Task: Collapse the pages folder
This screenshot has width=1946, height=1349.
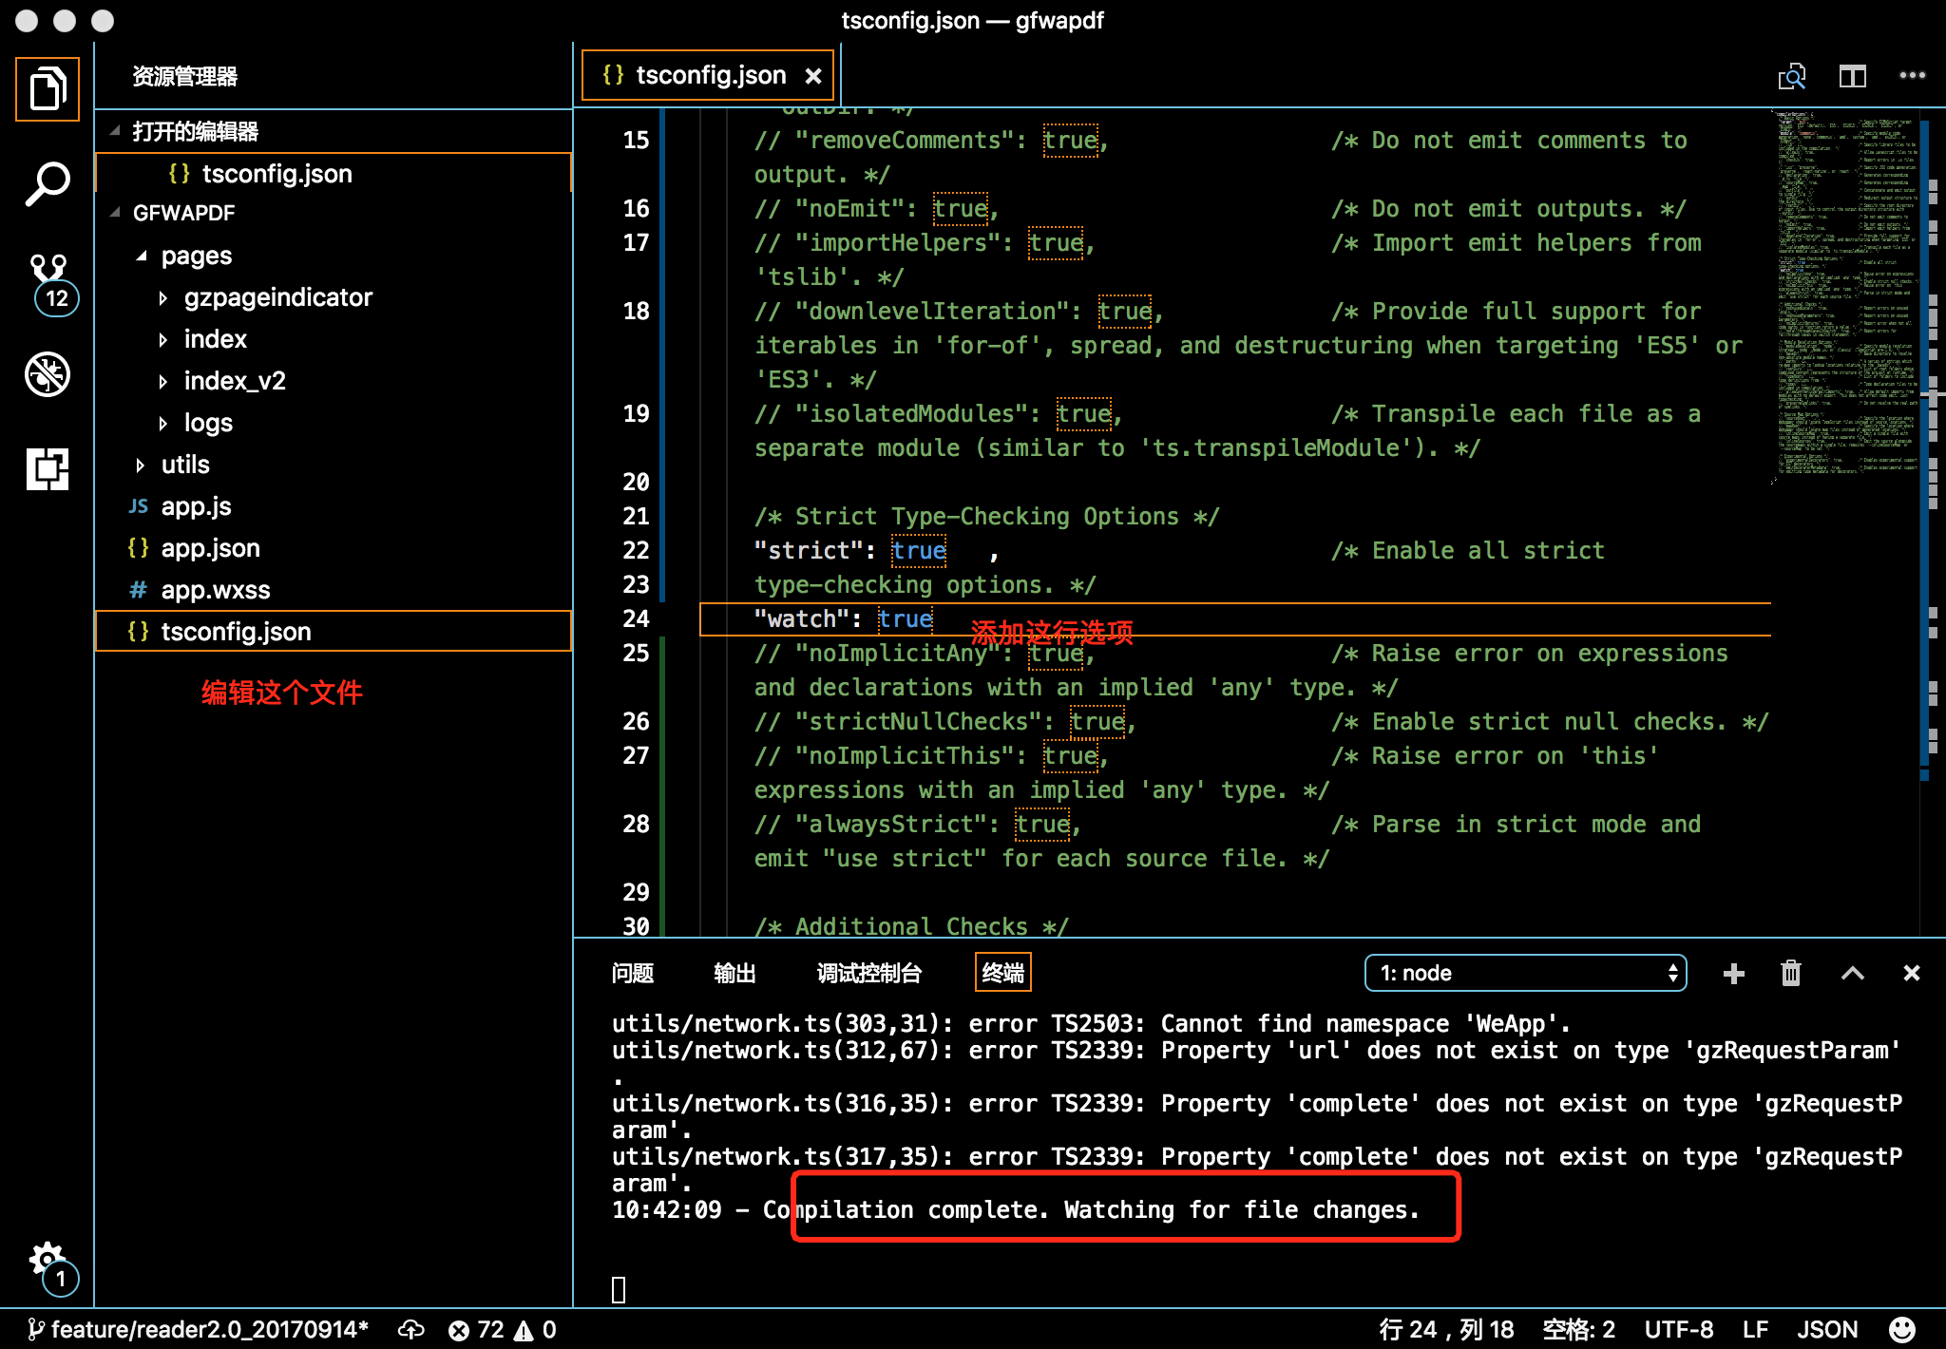Action: click(x=142, y=256)
